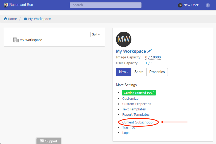Viewport: 216px width, 144px height.
Task: Click the Report and Run logo icon
Action: point(6,5)
